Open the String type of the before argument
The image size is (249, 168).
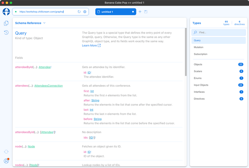[x=98, y=119]
